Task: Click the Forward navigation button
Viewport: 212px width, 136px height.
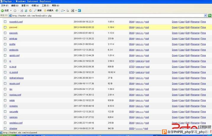Action: click(x=15, y=11)
